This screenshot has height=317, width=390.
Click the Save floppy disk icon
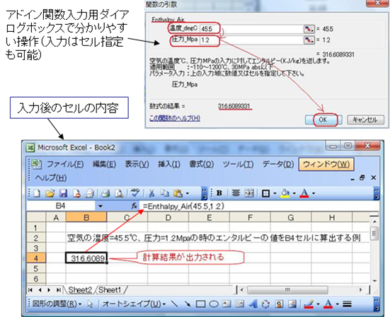tap(64, 193)
